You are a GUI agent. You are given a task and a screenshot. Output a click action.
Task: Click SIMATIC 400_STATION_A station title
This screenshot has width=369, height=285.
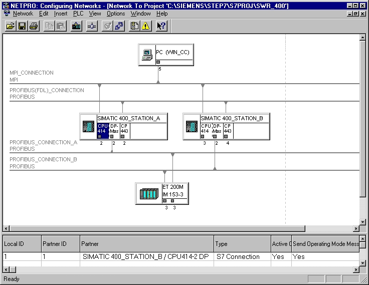coord(129,118)
